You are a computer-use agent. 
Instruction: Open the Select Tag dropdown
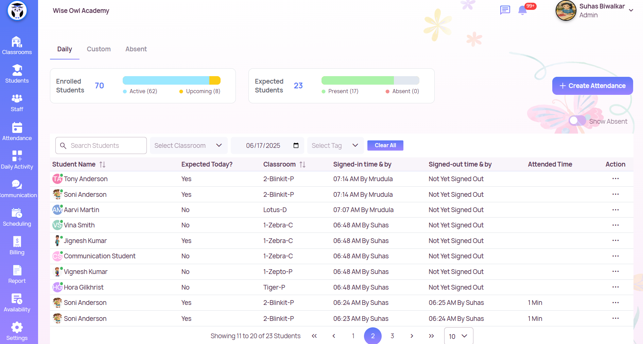pyautogui.click(x=335, y=145)
